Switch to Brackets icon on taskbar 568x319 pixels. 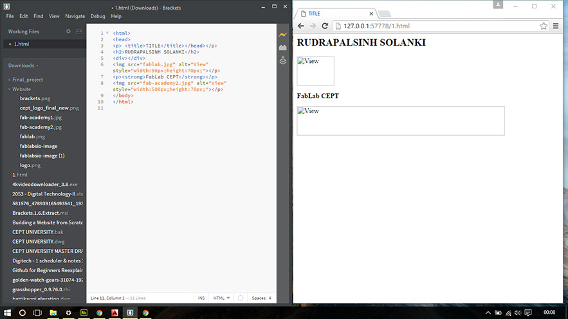click(x=130, y=313)
